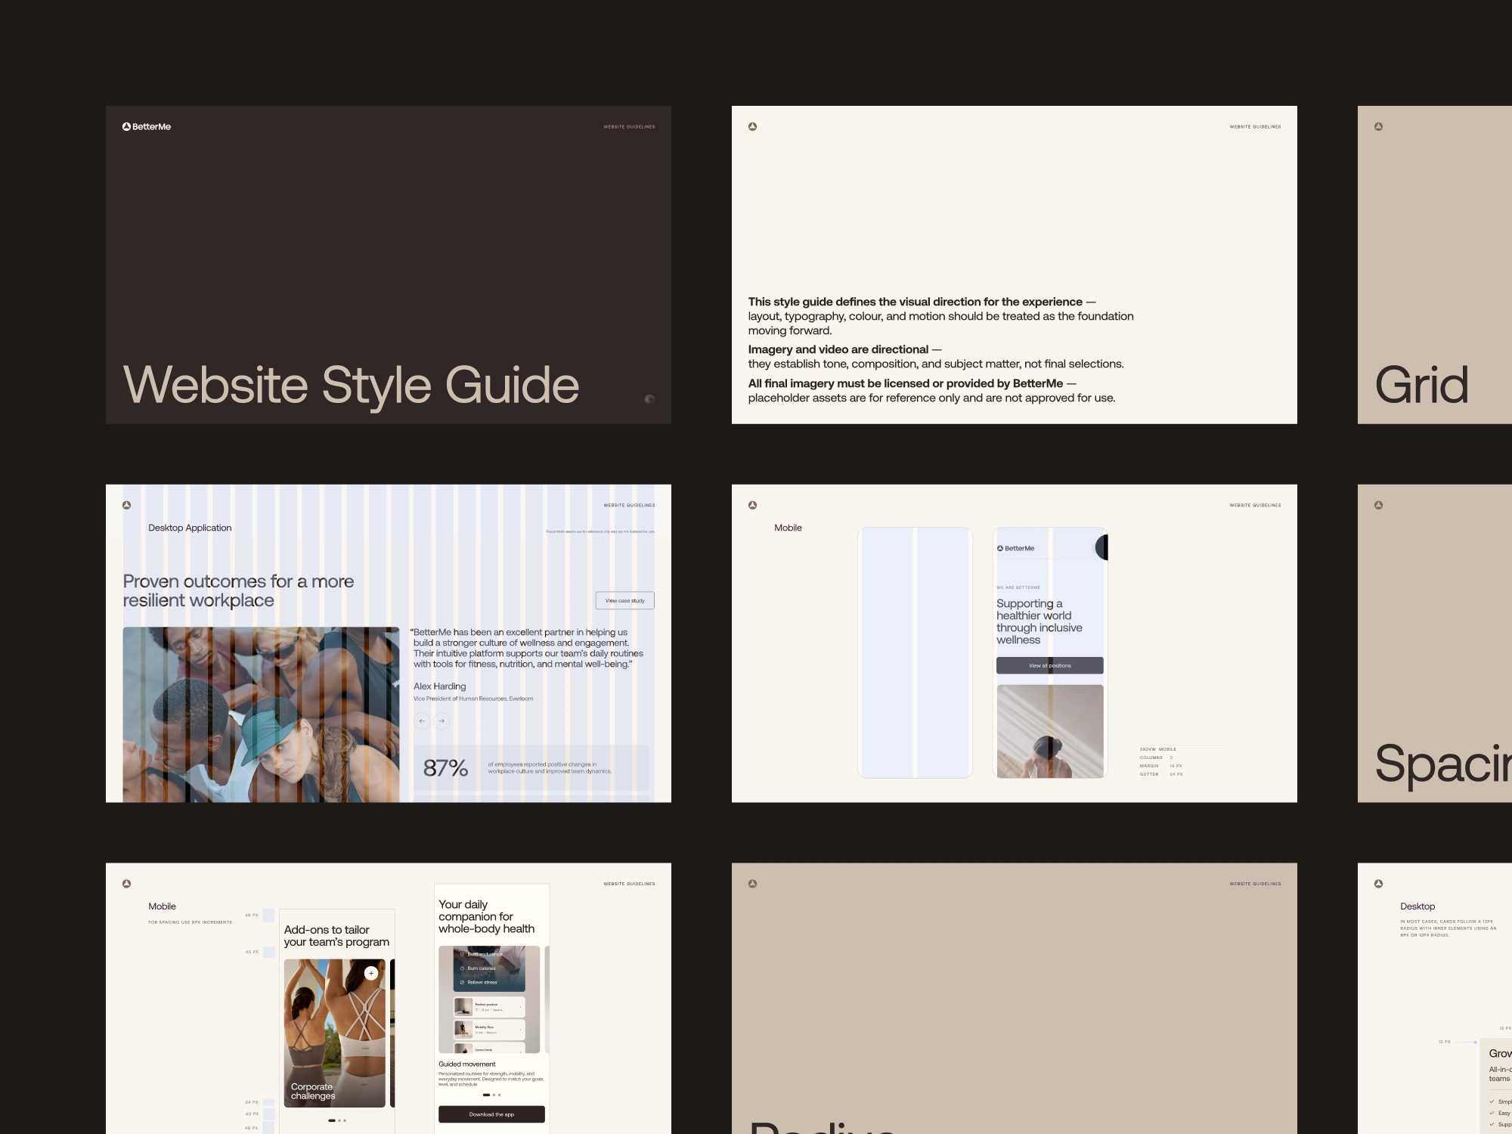Viewport: 1512px width, 1134px height.
Task: Click the icon beside Burn calories
Action: [462, 968]
